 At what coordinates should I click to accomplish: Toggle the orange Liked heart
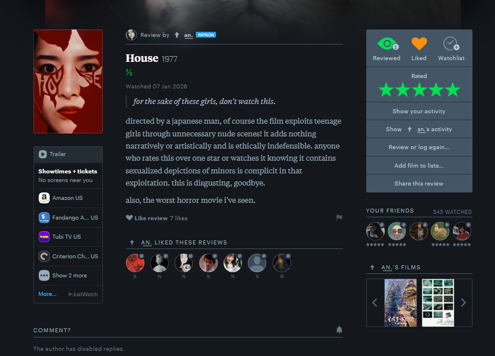pos(419,43)
